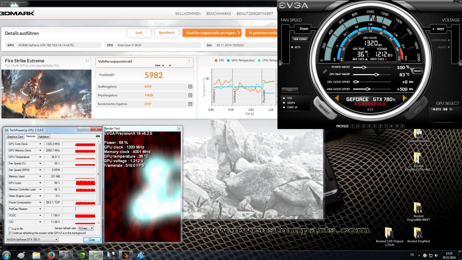
Task: Open the Paint taskbar icon
Action: pos(21,255)
